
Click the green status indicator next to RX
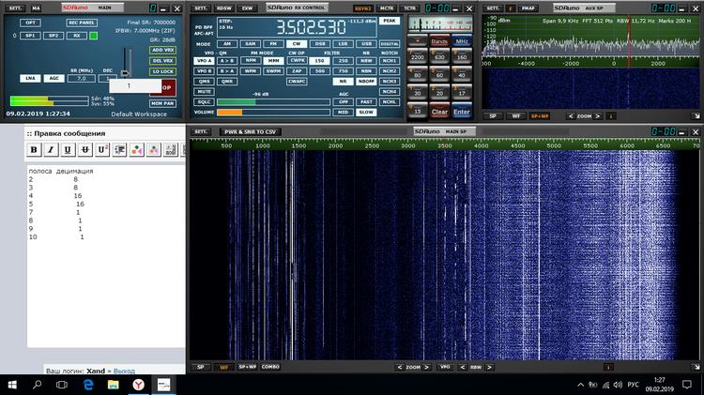(93, 36)
